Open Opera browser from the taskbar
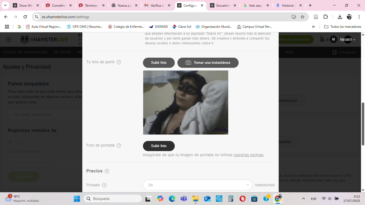This screenshot has height=205, width=365. 243,199
